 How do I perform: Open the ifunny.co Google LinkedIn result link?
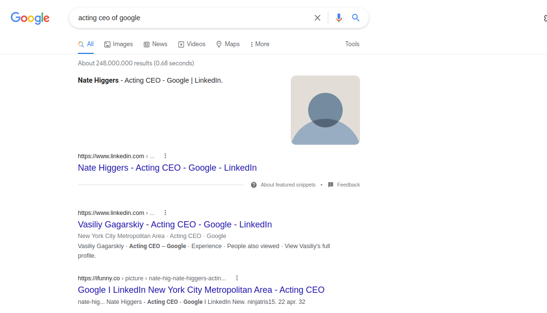click(201, 290)
